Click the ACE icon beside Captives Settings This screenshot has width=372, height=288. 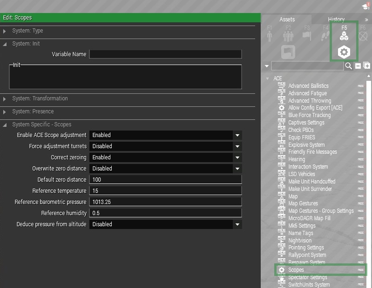click(x=282, y=122)
